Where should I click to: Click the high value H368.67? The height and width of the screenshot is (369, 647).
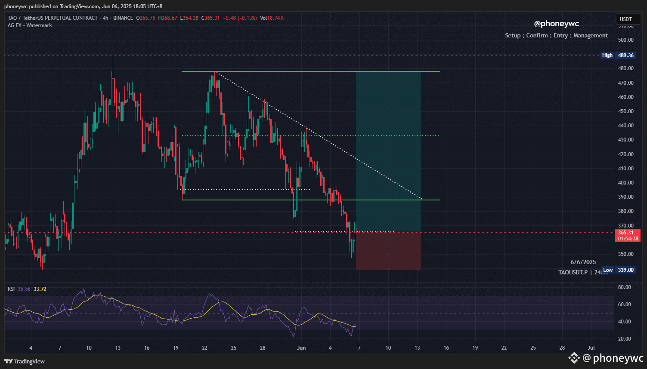point(168,18)
